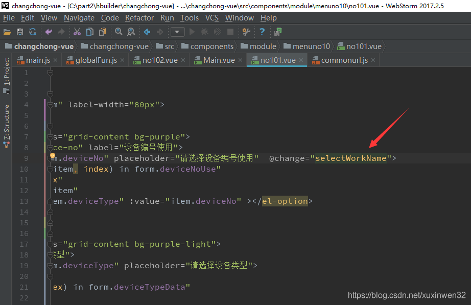Close the no102.vue tab
The image size is (471, 305).
[183, 60]
